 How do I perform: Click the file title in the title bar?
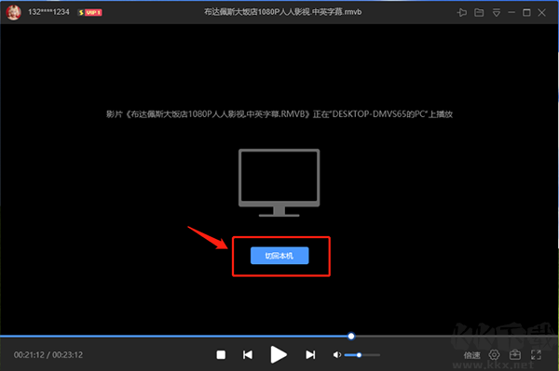pos(282,12)
